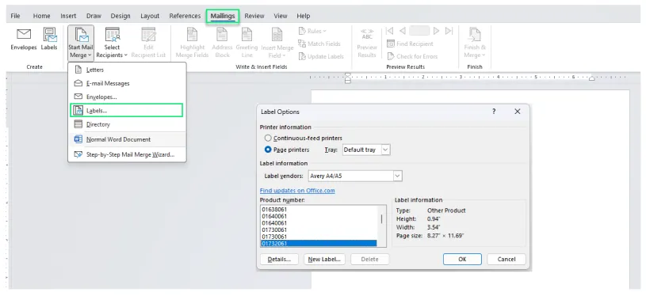This screenshot has height=296, width=646.
Task: Choose E-mail Messages from the menu
Action: click(x=127, y=83)
